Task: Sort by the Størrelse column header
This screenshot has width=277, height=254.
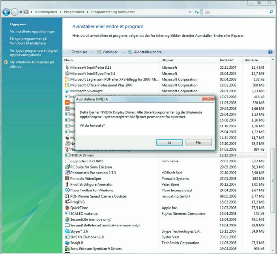Action: (x=254, y=60)
